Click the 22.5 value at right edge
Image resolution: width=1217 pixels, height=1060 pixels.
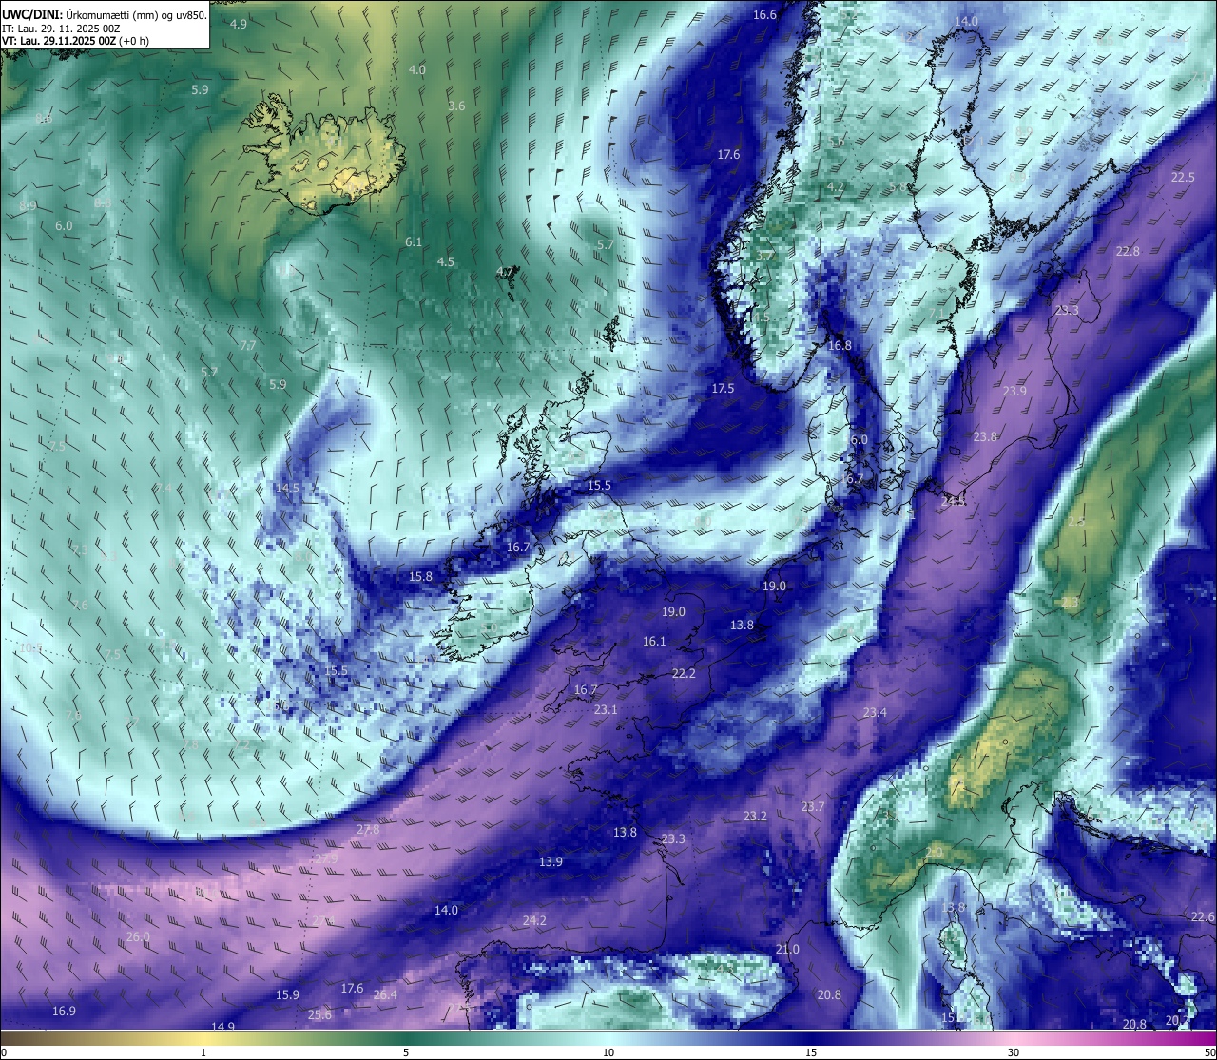coord(1183,178)
